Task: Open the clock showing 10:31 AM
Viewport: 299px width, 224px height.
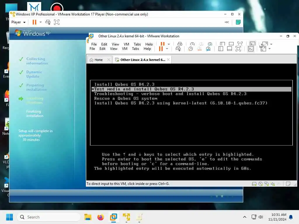Action: pyautogui.click(x=277, y=217)
